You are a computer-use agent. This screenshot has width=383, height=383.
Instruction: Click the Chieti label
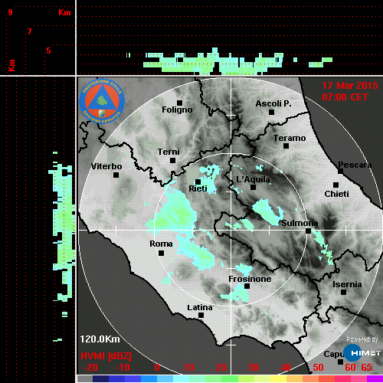click(x=336, y=194)
